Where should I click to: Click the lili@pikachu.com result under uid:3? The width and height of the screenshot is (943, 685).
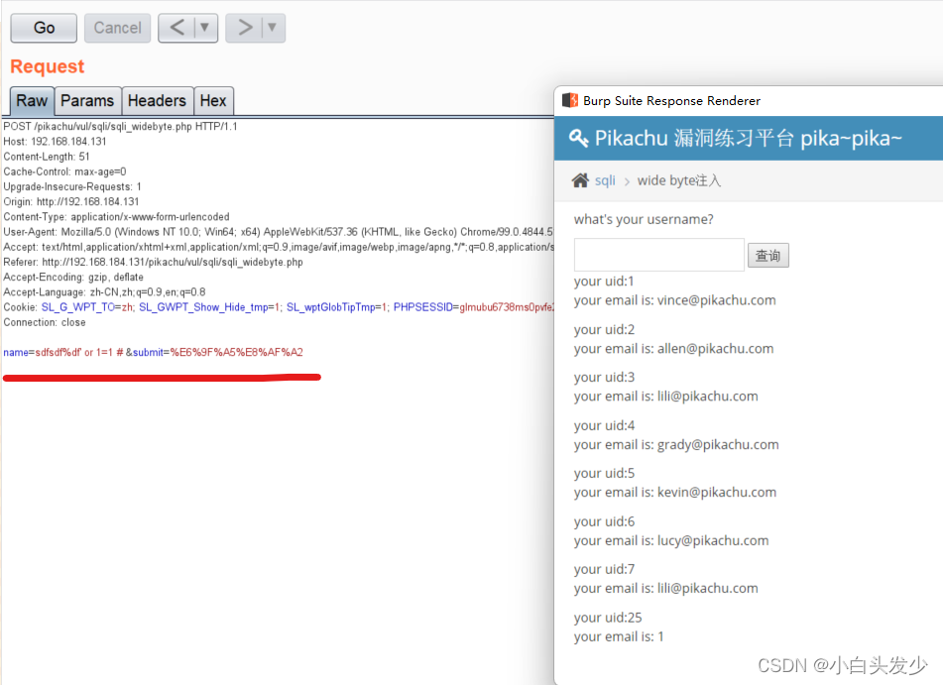707,396
